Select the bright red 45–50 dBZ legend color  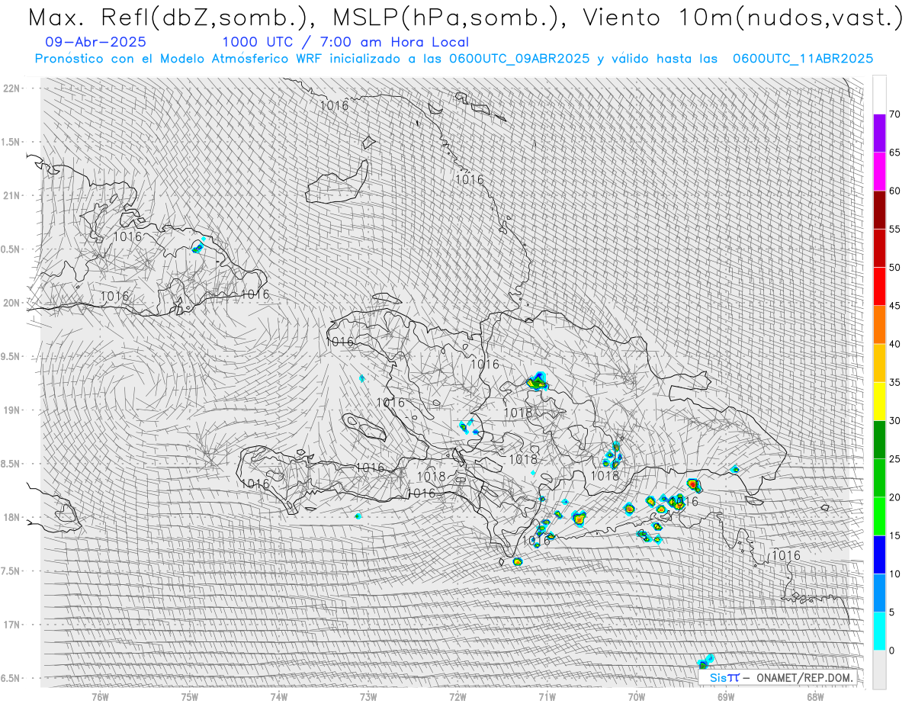point(879,287)
